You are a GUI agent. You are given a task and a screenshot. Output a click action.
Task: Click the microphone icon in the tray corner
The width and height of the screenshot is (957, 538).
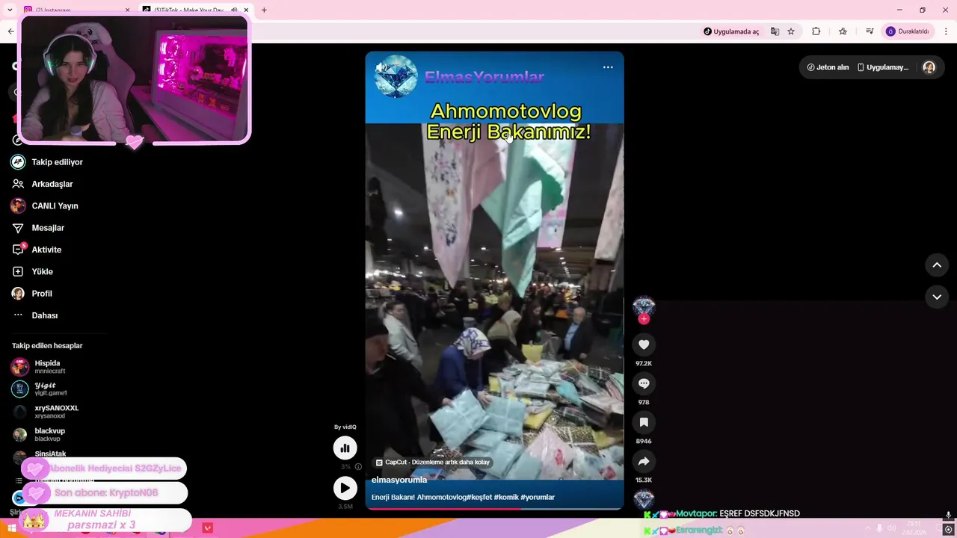click(x=948, y=515)
